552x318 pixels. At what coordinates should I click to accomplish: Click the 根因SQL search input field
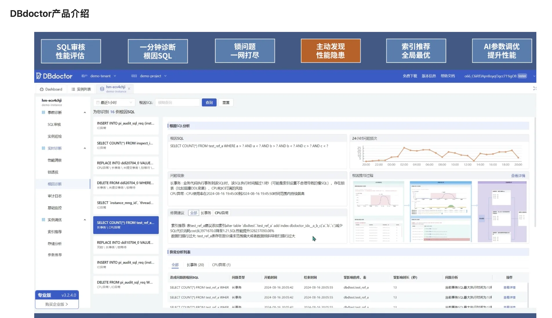[x=177, y=102]
